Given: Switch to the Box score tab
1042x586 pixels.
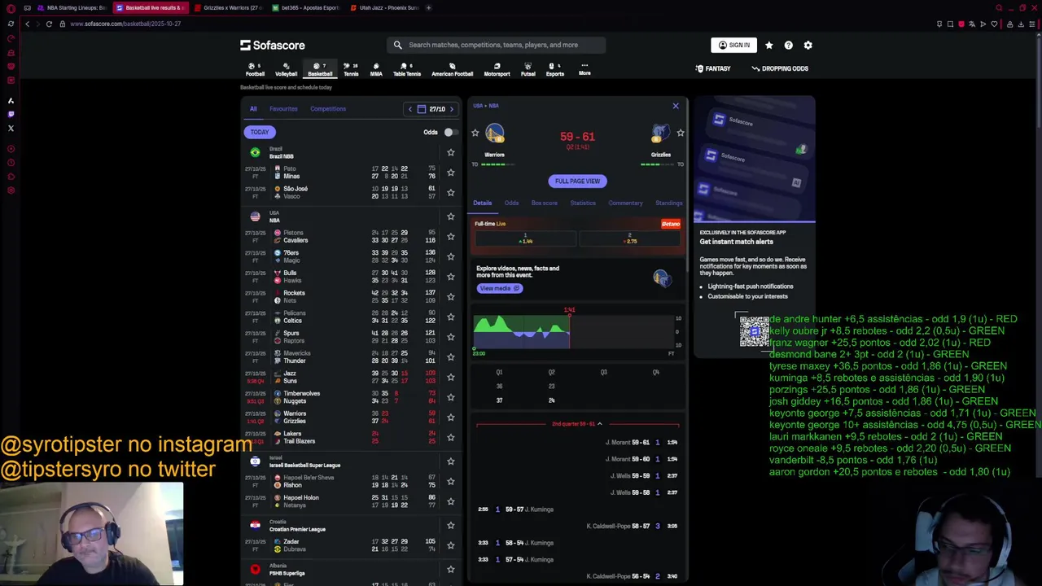Looking at the screenshot, I should [x=545, y=203].
